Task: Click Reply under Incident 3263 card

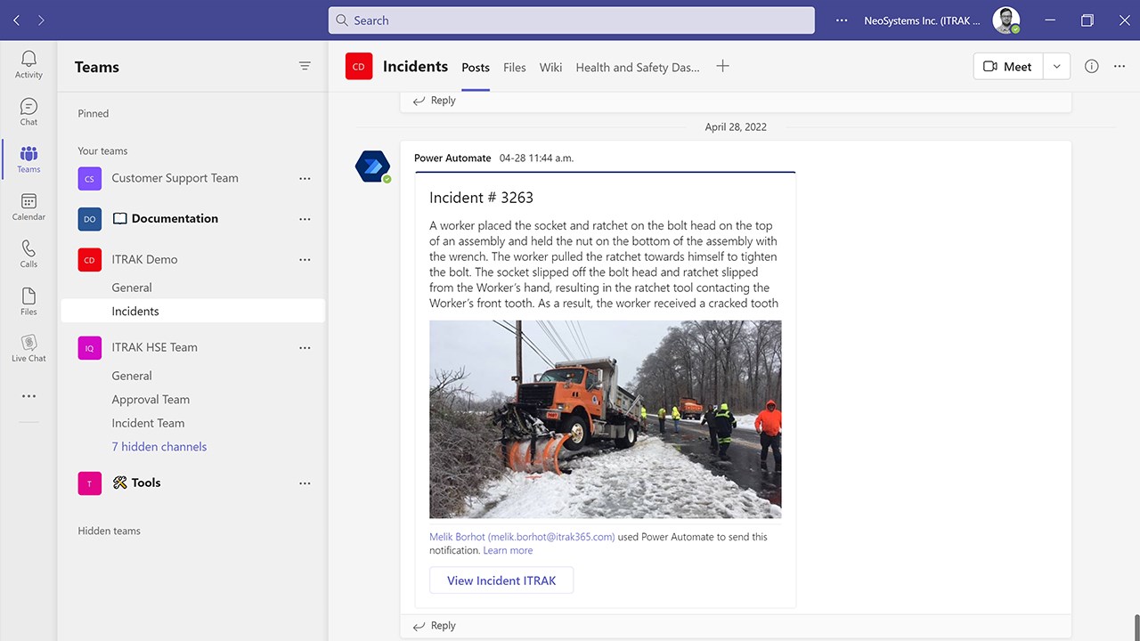Action: [x=435, y=626]
